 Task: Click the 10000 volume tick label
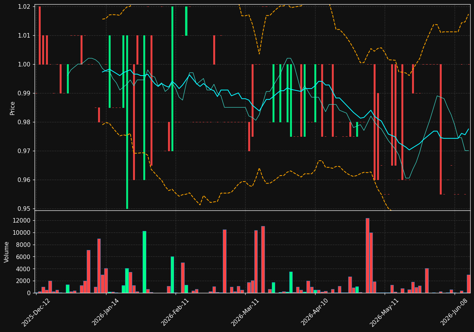[22, 232]
